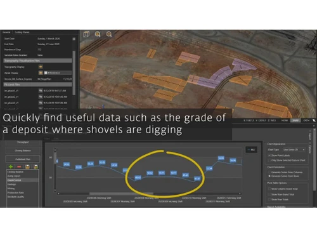Click the Throughput button
The width and height of the screenshot is (317, 238).
click(23, 142)
